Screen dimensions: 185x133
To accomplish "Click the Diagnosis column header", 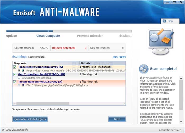I will click(x=46, y=63).
